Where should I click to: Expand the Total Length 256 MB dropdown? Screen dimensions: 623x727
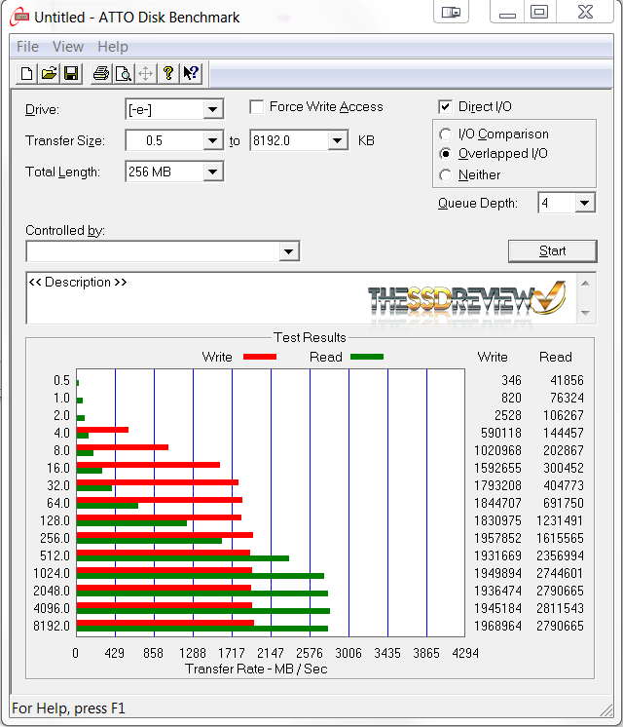coord(213,172)
